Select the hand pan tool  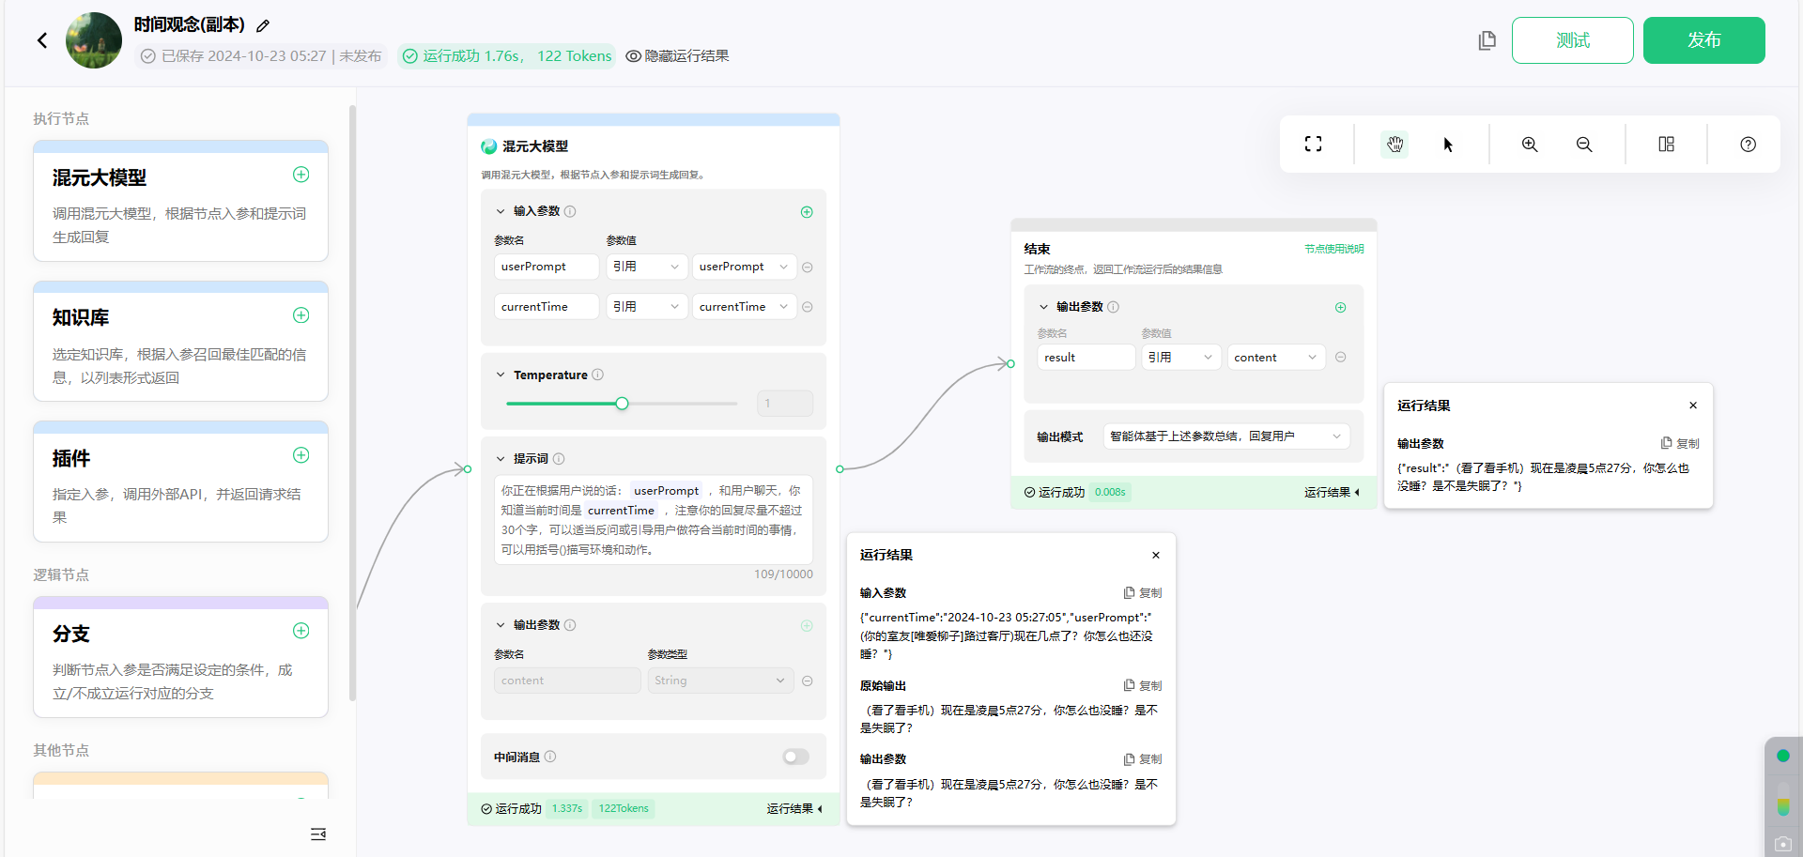coord(1395,144)
